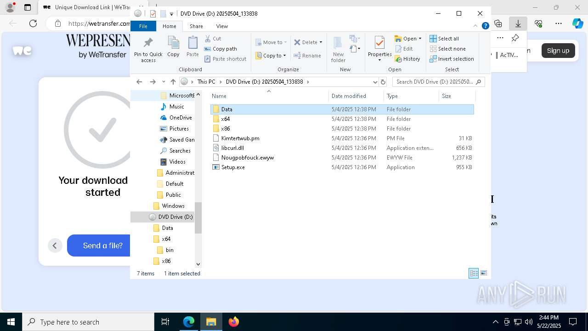
Task: Click Paste shortcut in ribbon
Action: point(225,59)
